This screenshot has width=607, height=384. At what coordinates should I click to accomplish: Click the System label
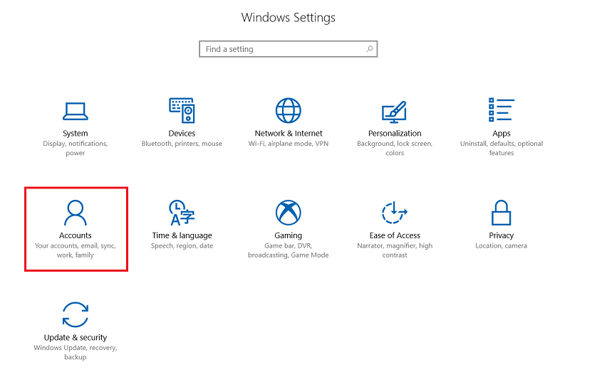(x=76, y=133)
